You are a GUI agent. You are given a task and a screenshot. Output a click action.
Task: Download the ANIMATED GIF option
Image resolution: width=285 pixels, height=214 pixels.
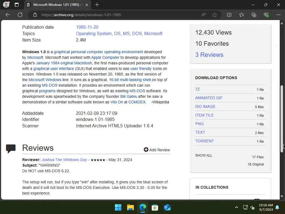tap(209, 98)
